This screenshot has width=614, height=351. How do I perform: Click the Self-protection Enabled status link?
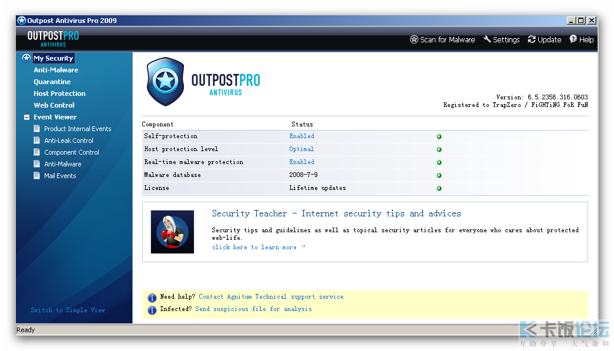click(x=301, y=136)
